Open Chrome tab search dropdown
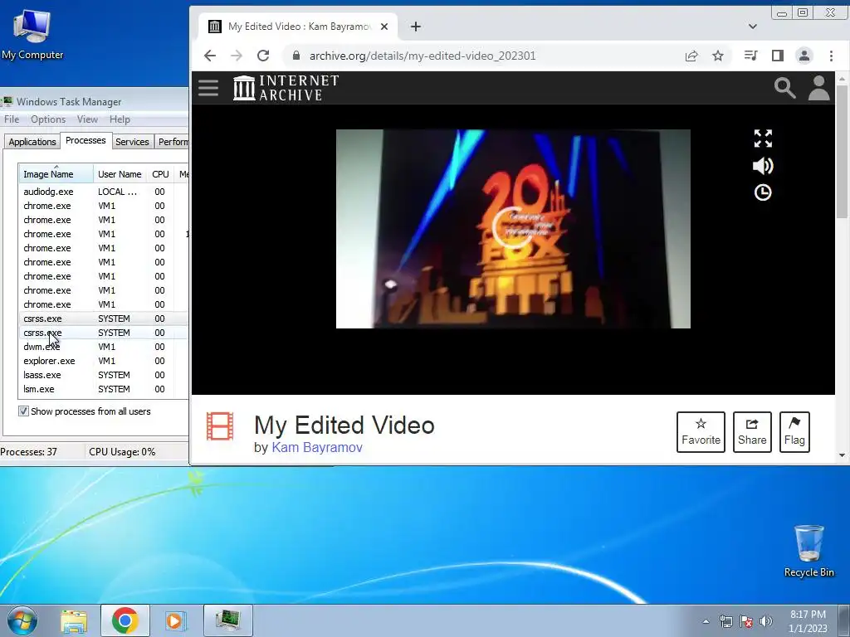Image resolution: width=850 pixels, height=637 pixels. click(752, 27)
